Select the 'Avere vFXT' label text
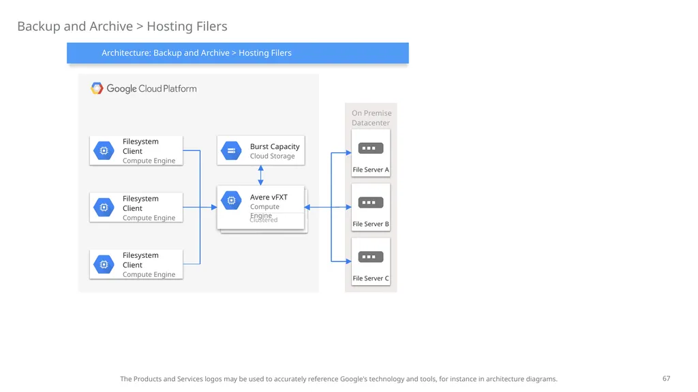The width and height of the screenshot is (698, 392). click(269, 197)
